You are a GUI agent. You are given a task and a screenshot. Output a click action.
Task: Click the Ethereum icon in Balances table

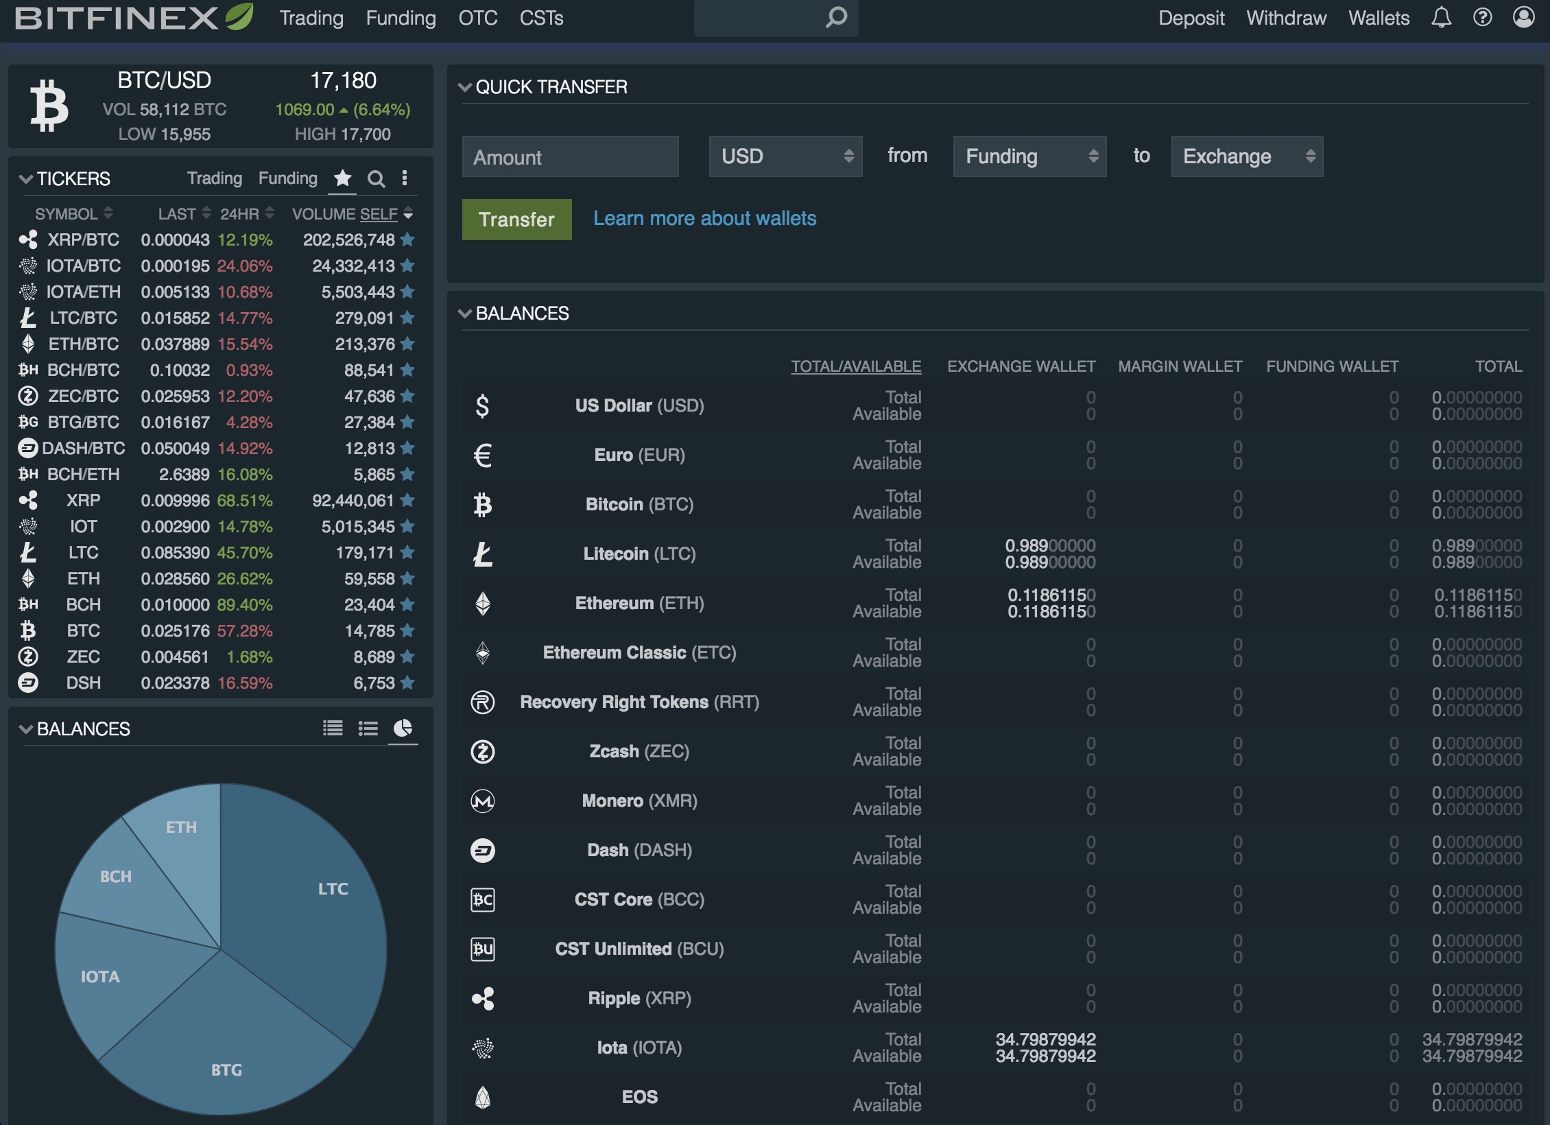point(483,603)
